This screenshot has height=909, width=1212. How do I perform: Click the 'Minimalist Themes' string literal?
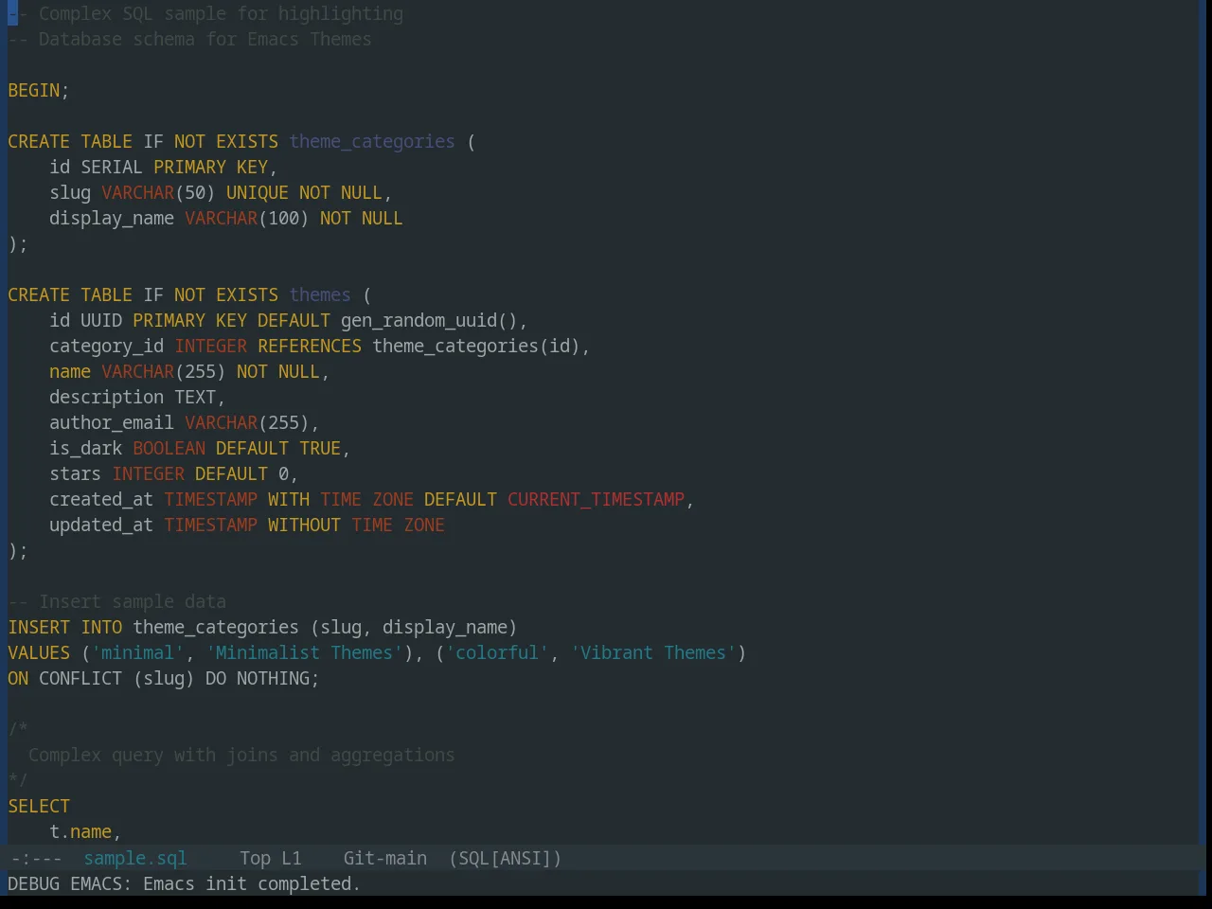[304, 653]
